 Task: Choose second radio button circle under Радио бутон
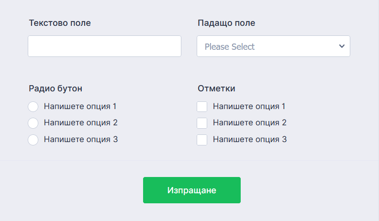tap(33, 123)
